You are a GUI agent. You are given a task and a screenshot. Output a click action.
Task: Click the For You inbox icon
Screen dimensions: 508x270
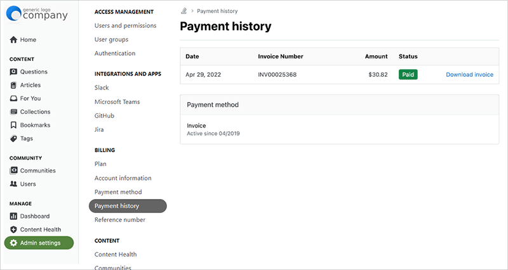13,98
